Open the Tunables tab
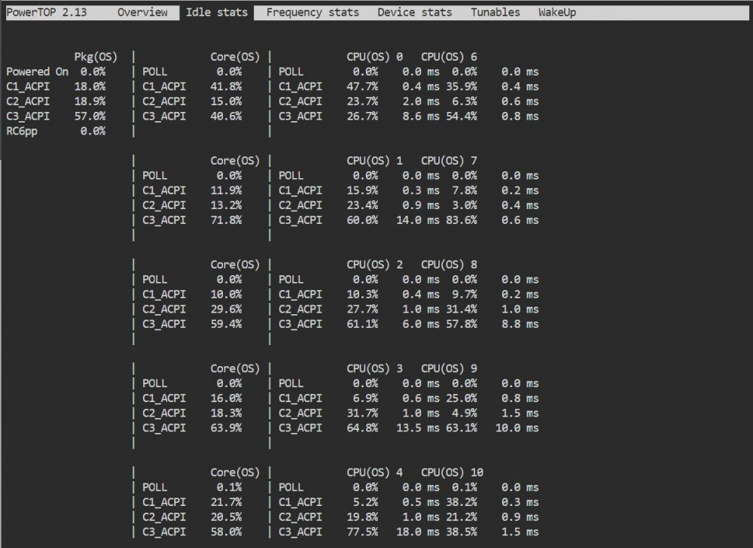 [x=495, y=13]
